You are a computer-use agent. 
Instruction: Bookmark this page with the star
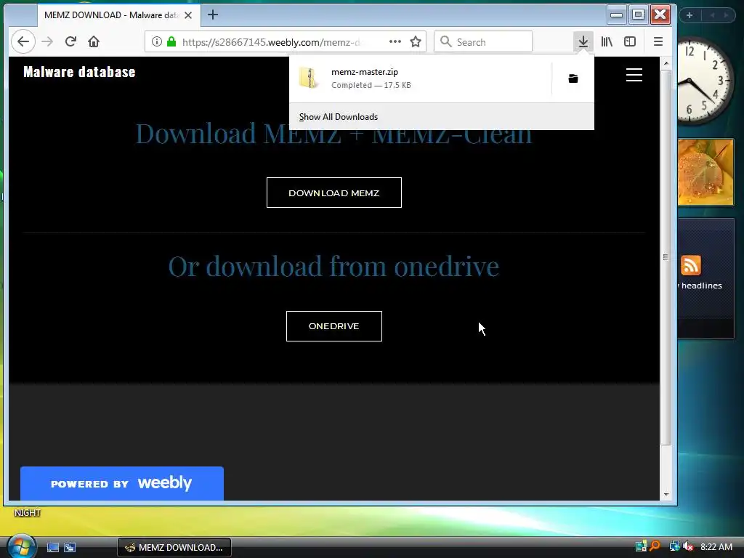pos(416,41)
